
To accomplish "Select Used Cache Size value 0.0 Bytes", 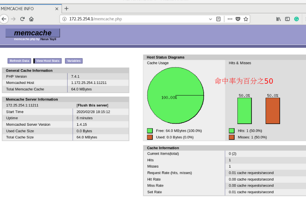I will point(84,131).
